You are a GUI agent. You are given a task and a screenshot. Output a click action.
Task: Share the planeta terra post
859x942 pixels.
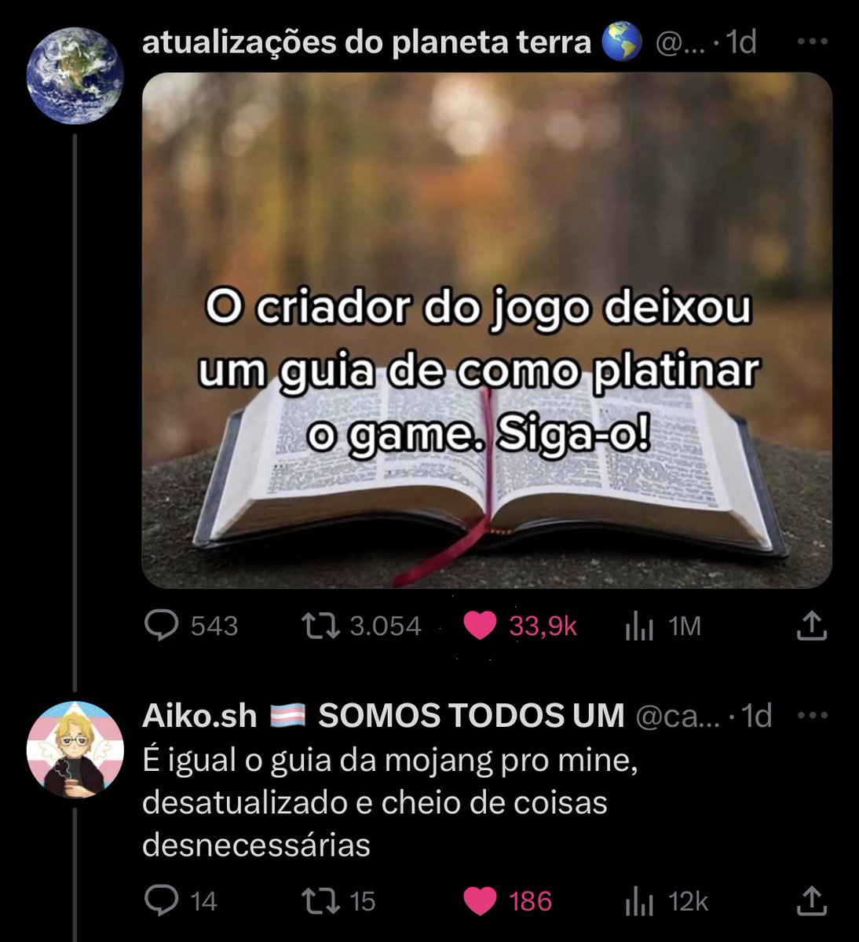point(812,626)
